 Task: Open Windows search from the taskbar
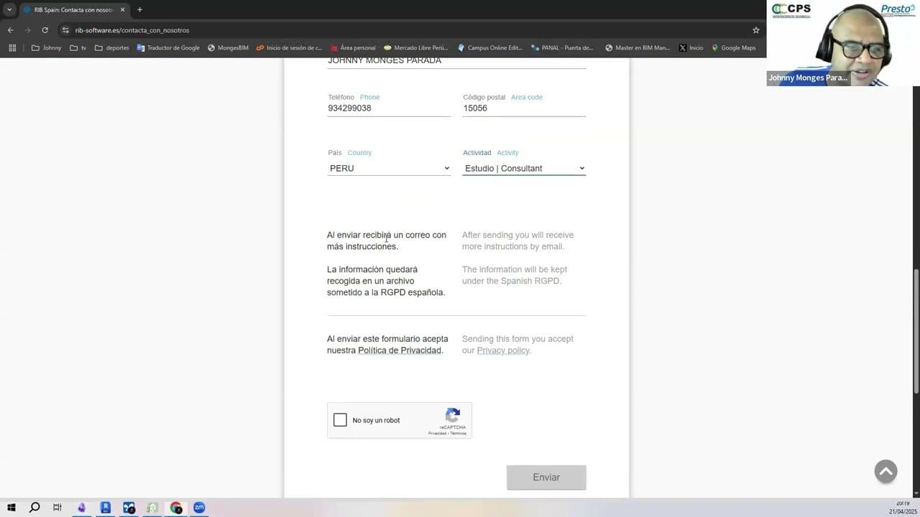pyautogui.click(x=34, y=508)
